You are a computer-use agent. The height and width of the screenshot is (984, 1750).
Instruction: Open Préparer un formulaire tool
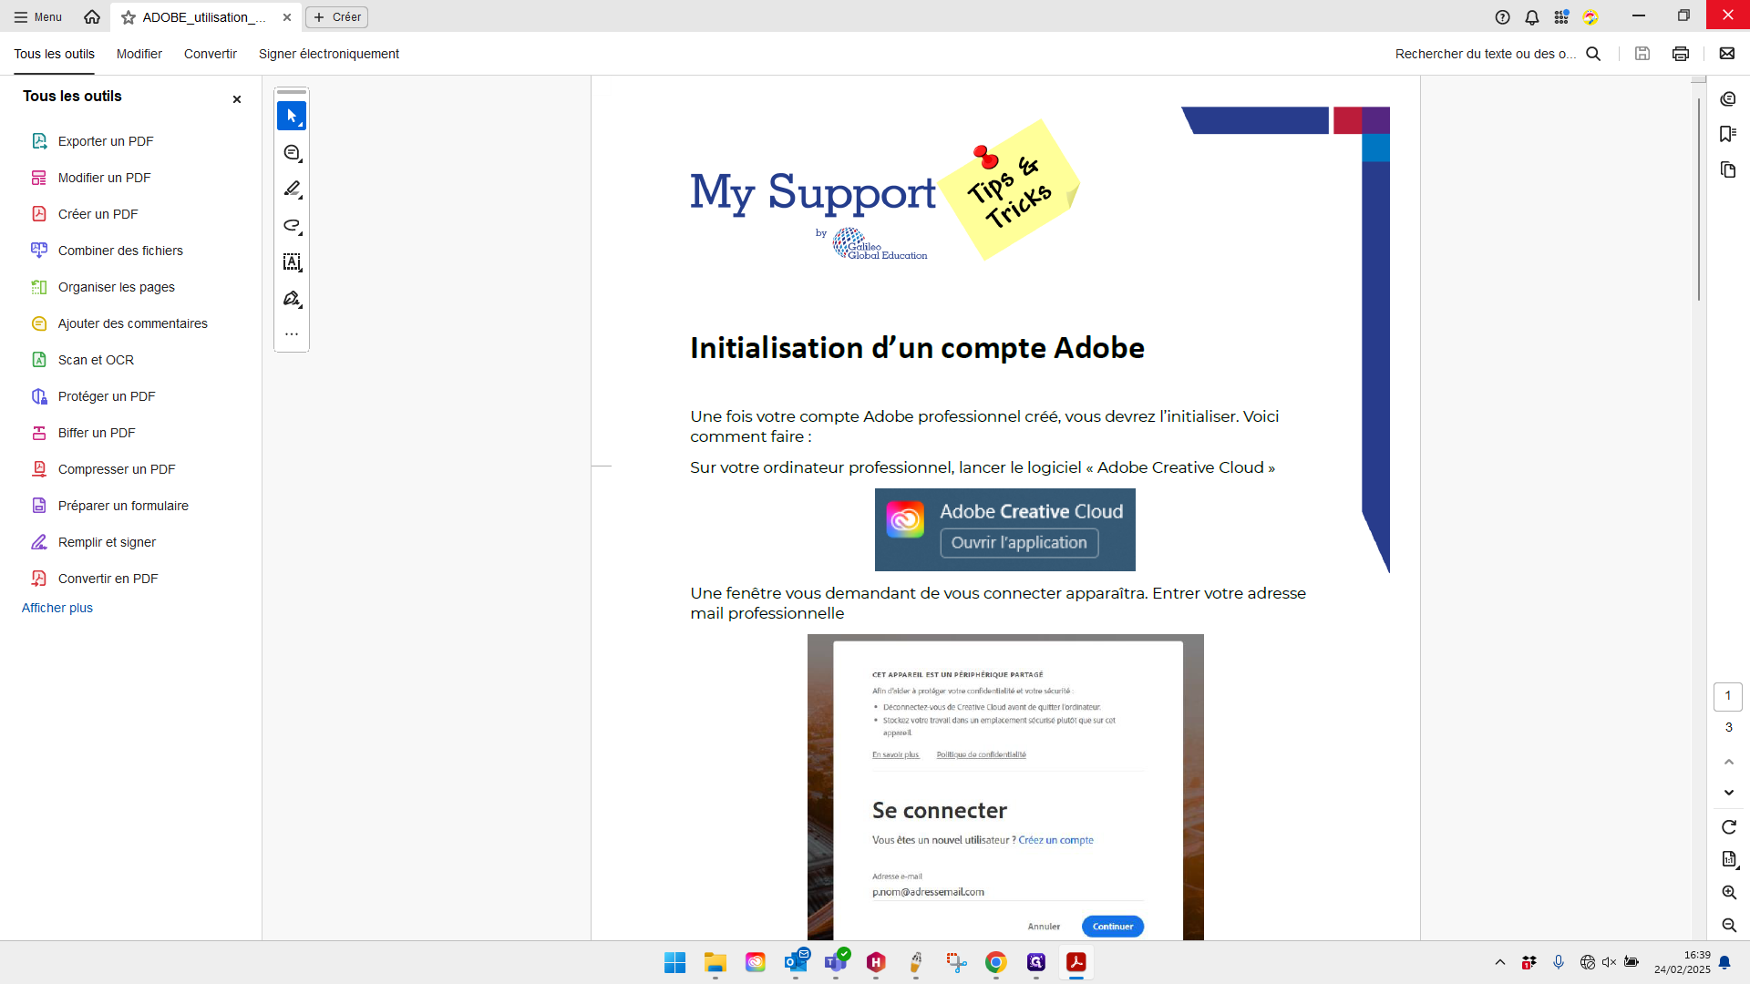coord(123,506)
